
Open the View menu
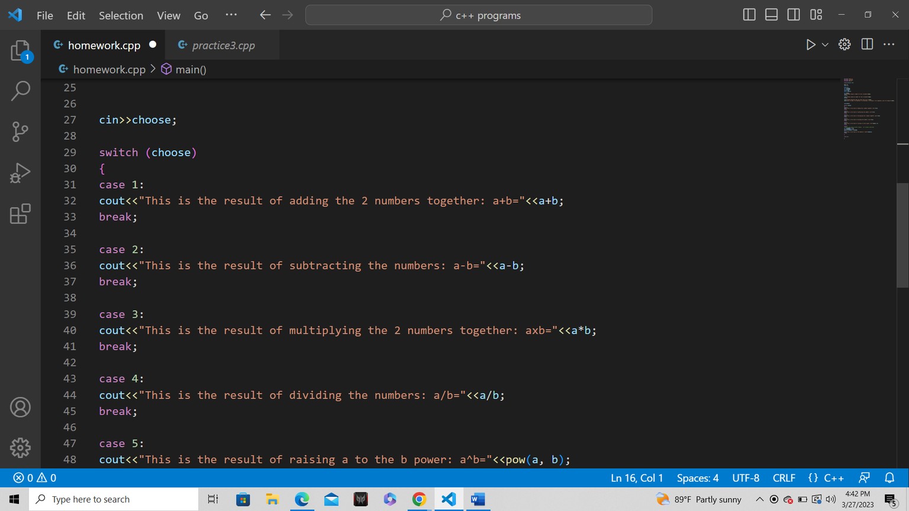click(x=169, y=15)
